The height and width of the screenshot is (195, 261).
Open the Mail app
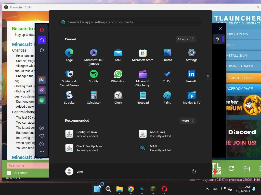(118, 55)
